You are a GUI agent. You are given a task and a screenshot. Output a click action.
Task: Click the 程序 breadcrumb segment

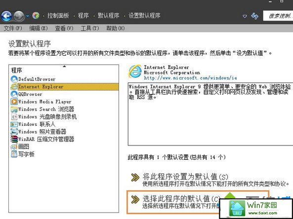[84, 15]
